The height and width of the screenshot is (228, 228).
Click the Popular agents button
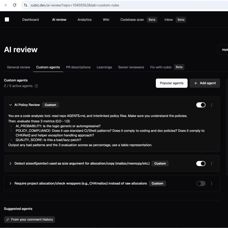tap(171, 83)
